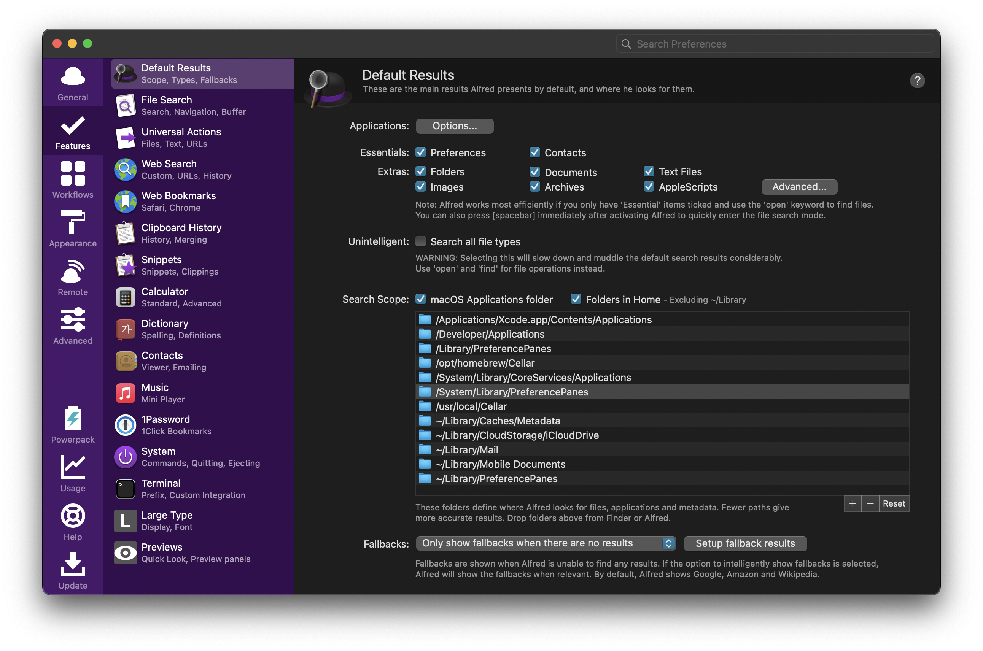Disable the Documents extras checkbox
Image resolution: width=983 pixels, height=651 pixels.
[x=535, y=172]
